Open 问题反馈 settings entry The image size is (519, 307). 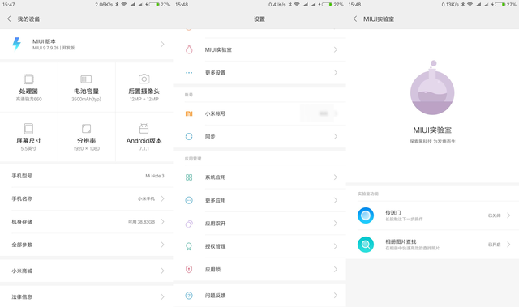click(259, 296)
